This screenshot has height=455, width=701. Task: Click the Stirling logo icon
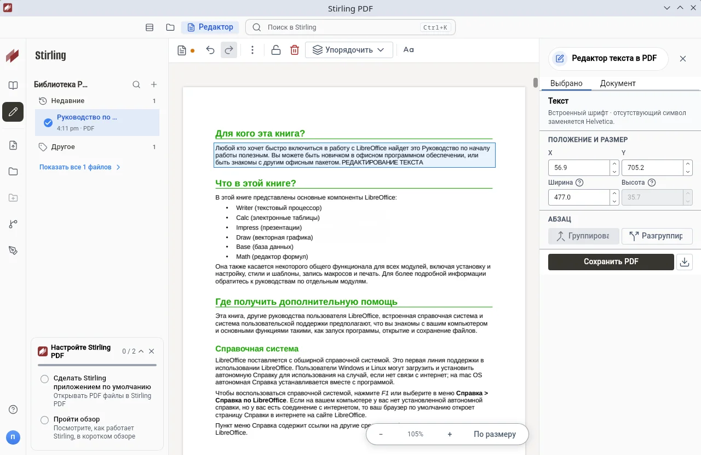pyautogui.click(x=12, y=55)
